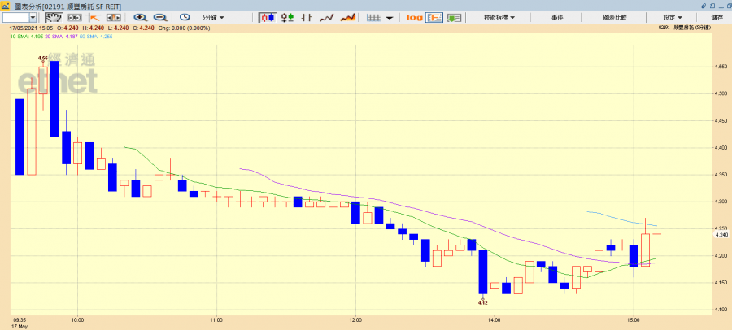Screen dimensions: 732x330
Task: Click the 儲存 save button
Action: (717, 16)
